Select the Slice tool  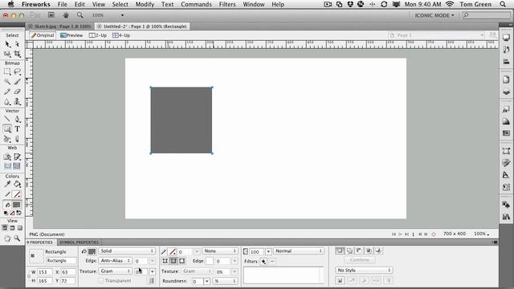pos(17,157)
